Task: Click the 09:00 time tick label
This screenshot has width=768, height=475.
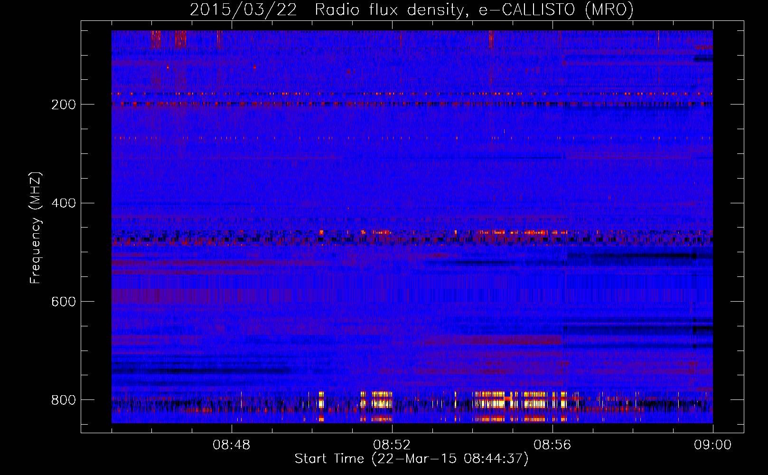Action: click(713, 445)
